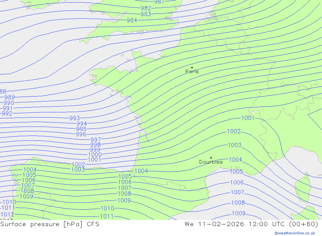Click the 1000 isobar label

[95, 155]
